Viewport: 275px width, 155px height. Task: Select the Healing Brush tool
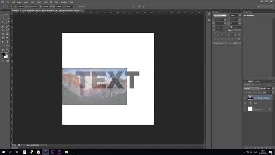[x=3, y=26]
